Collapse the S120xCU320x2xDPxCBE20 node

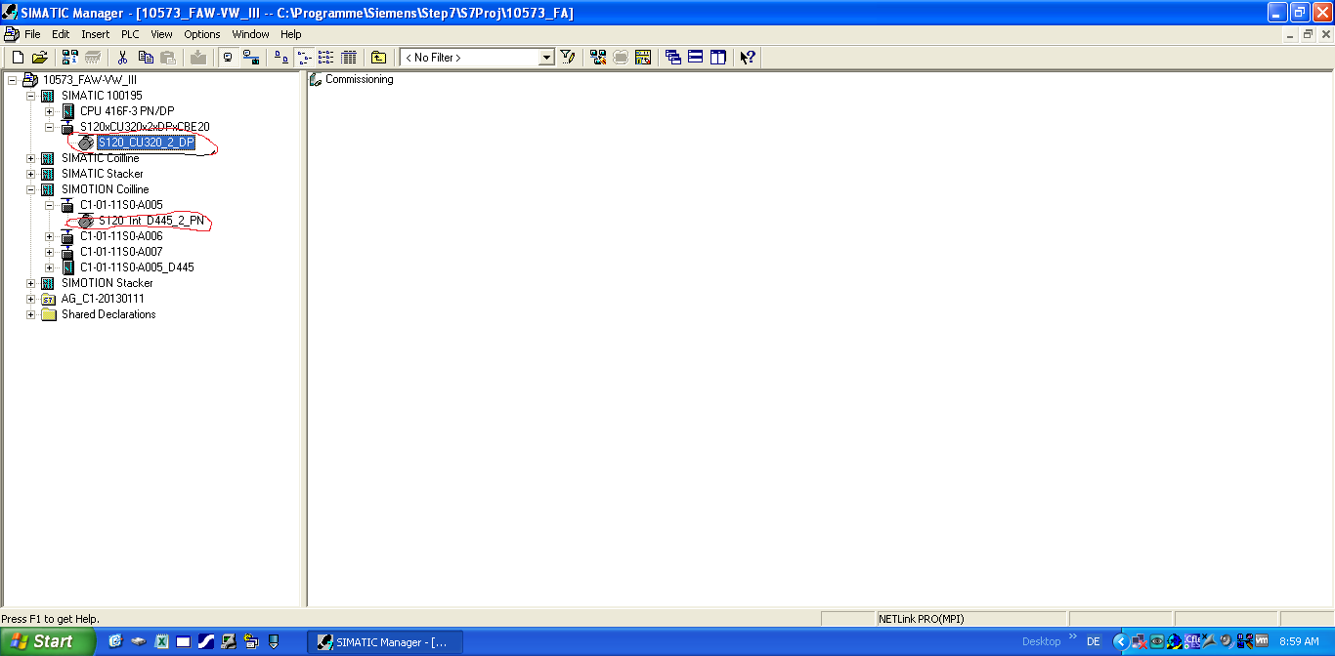[x=49, y=127]
